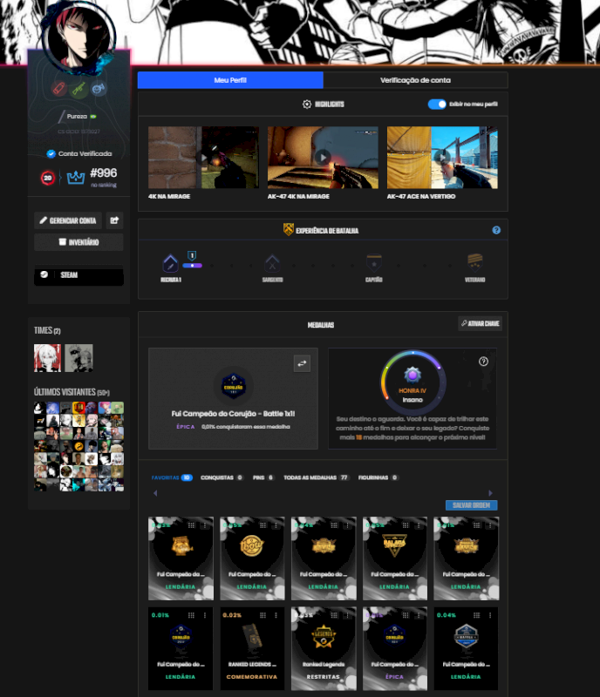Open the red-haired profile avatar
Screen dimensions: 600x697
pyautogui.click(x=78, y=37)
